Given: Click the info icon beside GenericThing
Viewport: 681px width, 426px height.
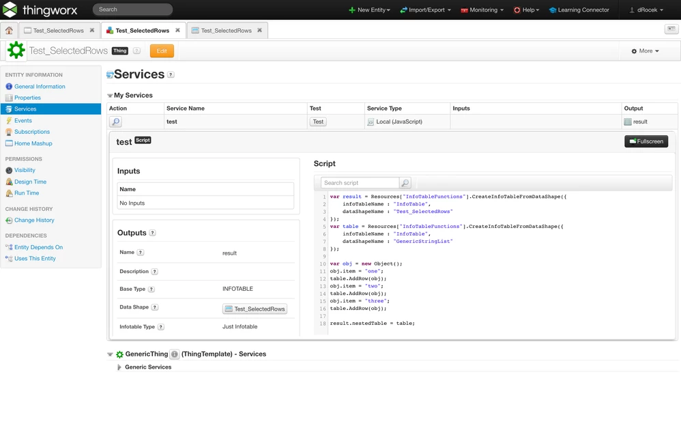Looking at the screenshot, I should point(174,354).
